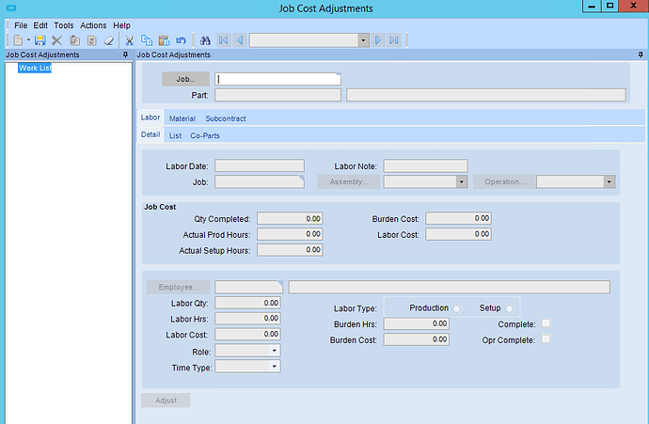The image size is (649, 424).
Task: Click the Job... search button
Action: point(185,79)
